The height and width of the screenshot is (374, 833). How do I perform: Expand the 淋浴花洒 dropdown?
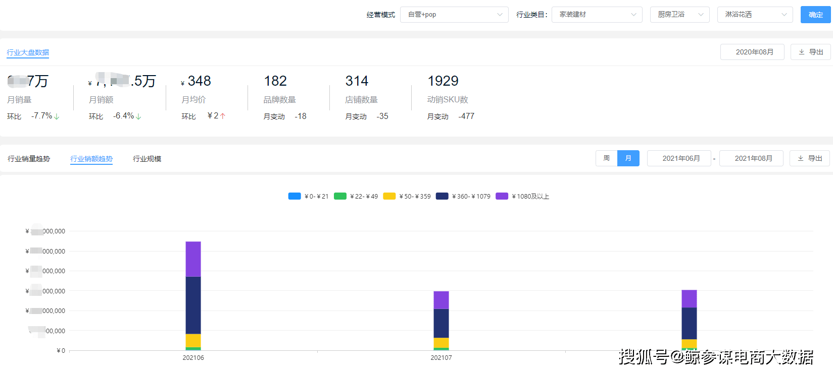click(x=755, y=15)
